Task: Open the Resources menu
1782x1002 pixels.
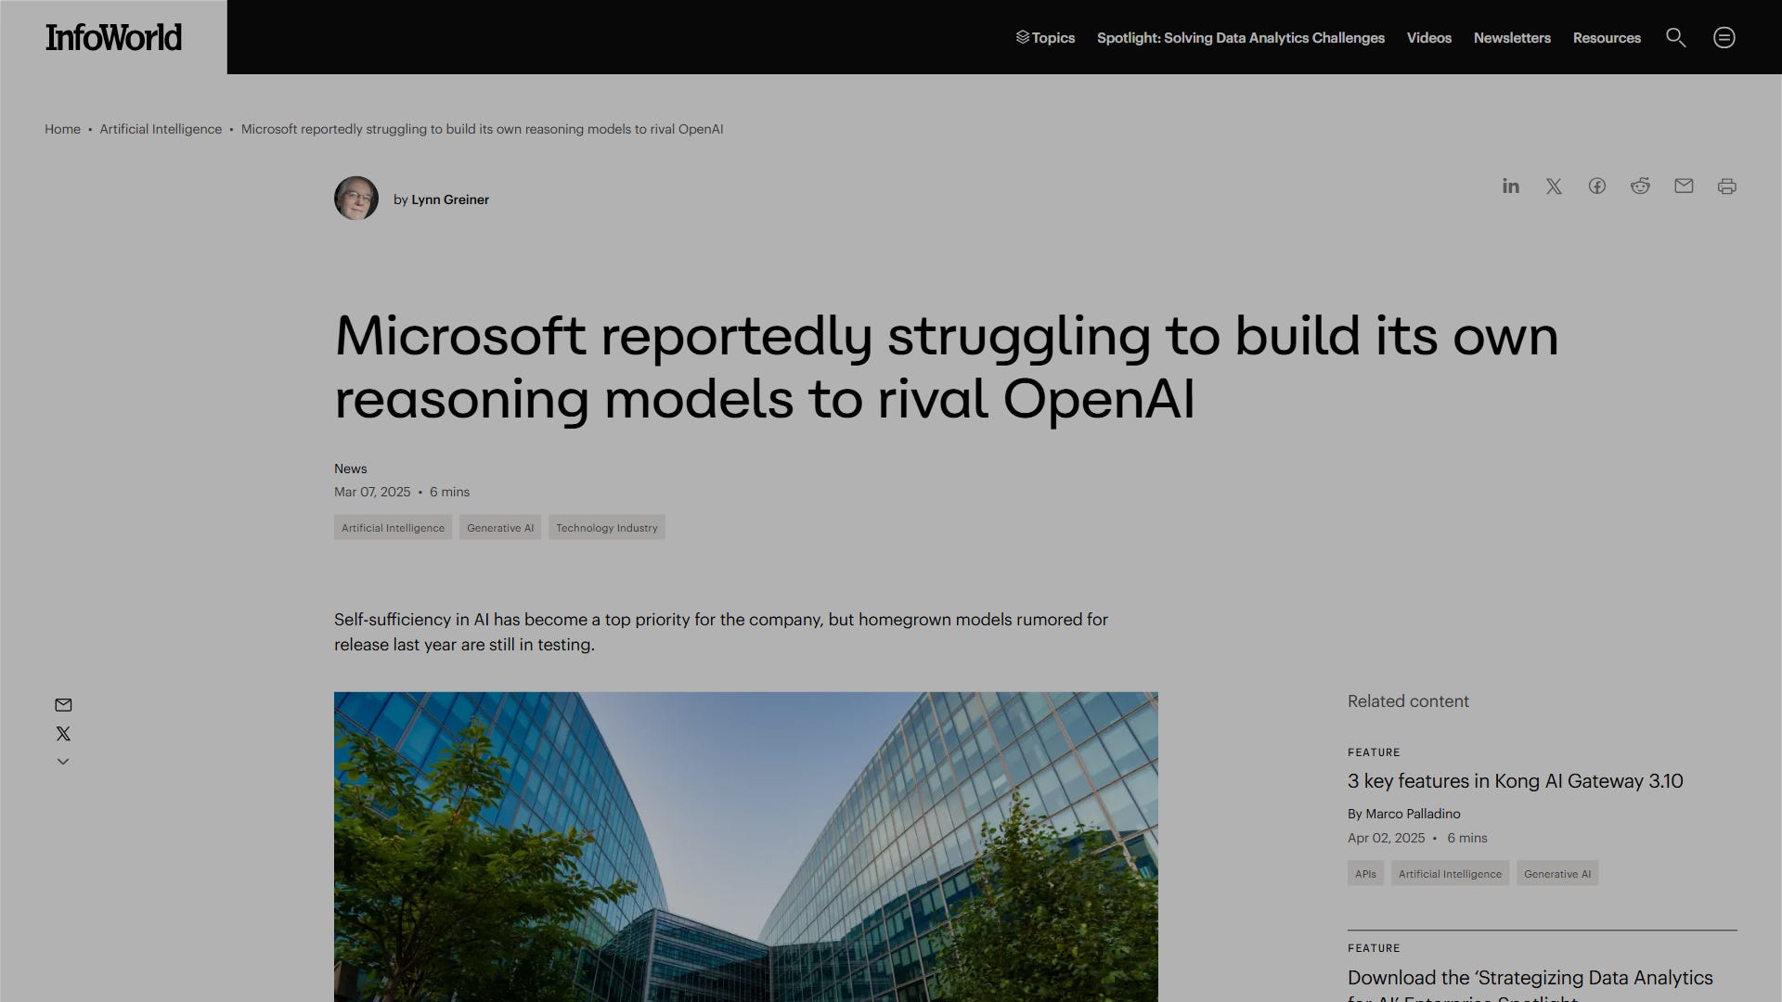Action: pyautogui.click(x=1607, y=37)
